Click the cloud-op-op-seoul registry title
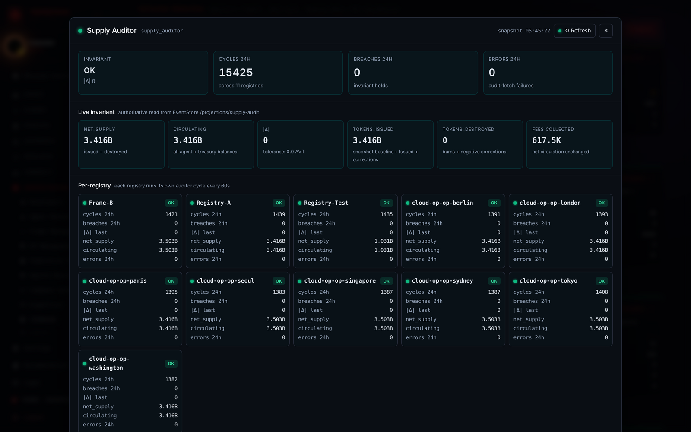Viewport: 691px width, 432px height. tap(225, 281)
